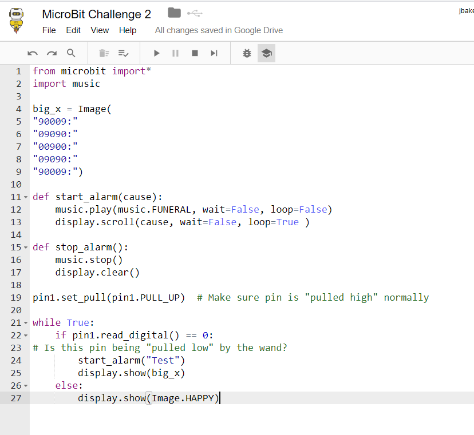The image size is (474, 435).
Task: Collapse the start_alarm function definition
Action: (x=25, y=197)
